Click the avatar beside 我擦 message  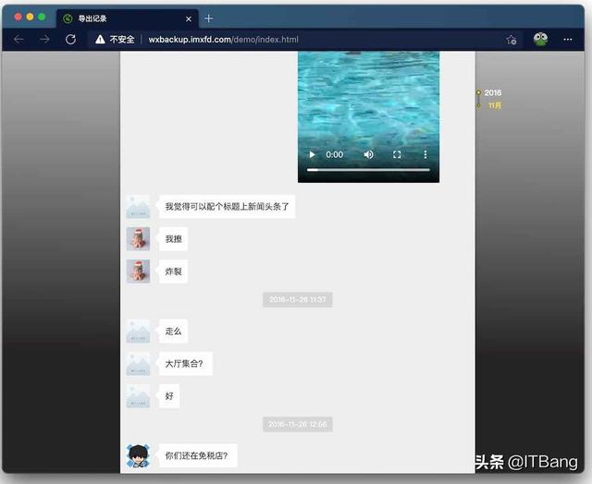[138, 238]
